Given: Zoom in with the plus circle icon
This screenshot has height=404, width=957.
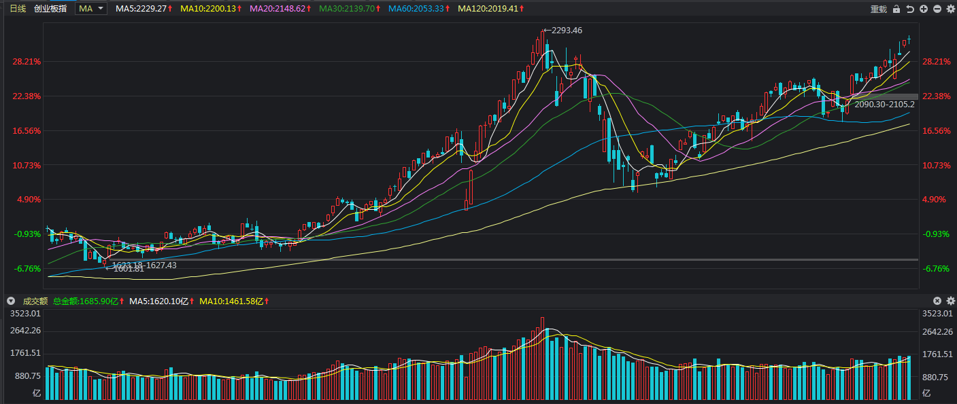Looking at the screenshot, I should 924,9.
